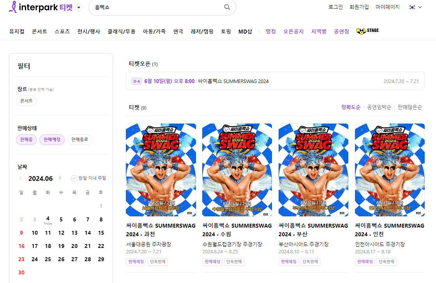Open title 싸이흠뻑쇼 SUMMERSWAG 2024 - 인천
The image size is (436, 283).
tap(390, 230)
